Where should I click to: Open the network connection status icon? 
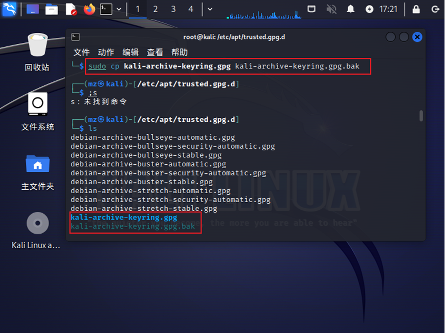pos(311,9)
